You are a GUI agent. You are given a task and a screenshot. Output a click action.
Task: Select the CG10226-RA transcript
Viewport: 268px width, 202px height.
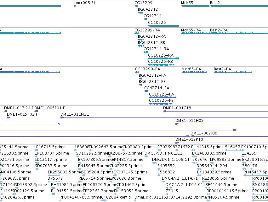point(163,58)
